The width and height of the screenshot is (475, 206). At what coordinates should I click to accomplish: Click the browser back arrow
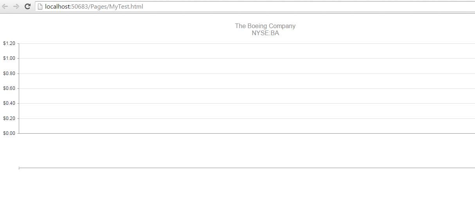coord(5,6)
